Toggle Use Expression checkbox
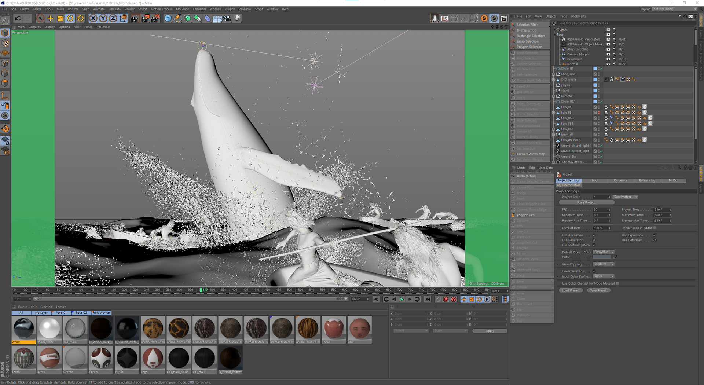Viewport: 704px width, 385px height. pyautogui.click(x=655, y=235)
